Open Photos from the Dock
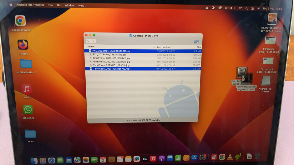The image size is (294, 165). point(86,160)
